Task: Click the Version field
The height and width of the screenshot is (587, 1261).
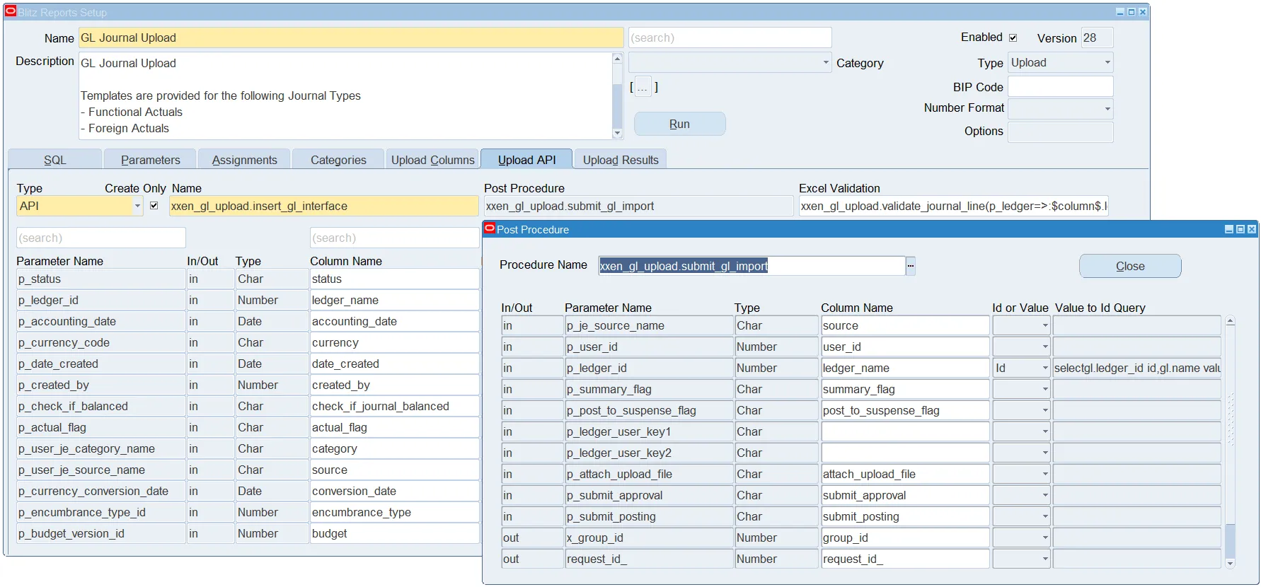Action: tap(1097, 37)
